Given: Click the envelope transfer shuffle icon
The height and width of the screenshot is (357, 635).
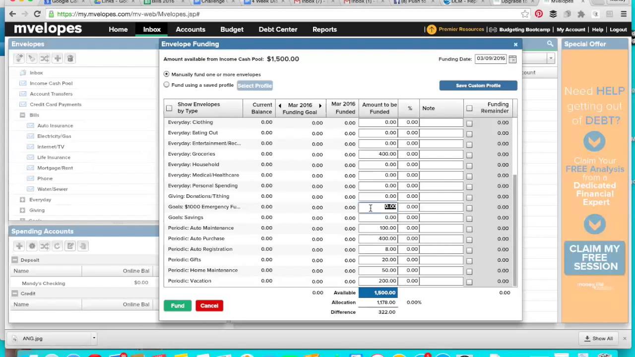Looking at the screenshot, I should (x=45, y=59).
